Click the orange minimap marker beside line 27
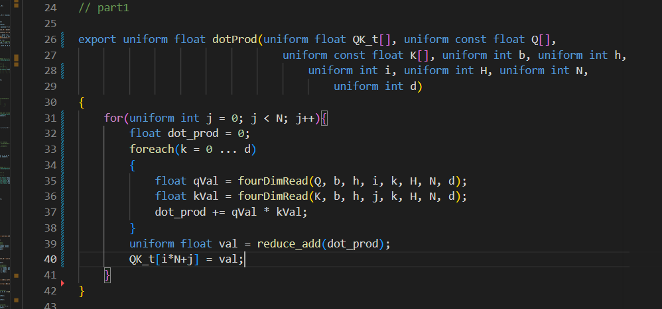Image resolution: width=662 pixels, height=309 pixels. [16, 58]
